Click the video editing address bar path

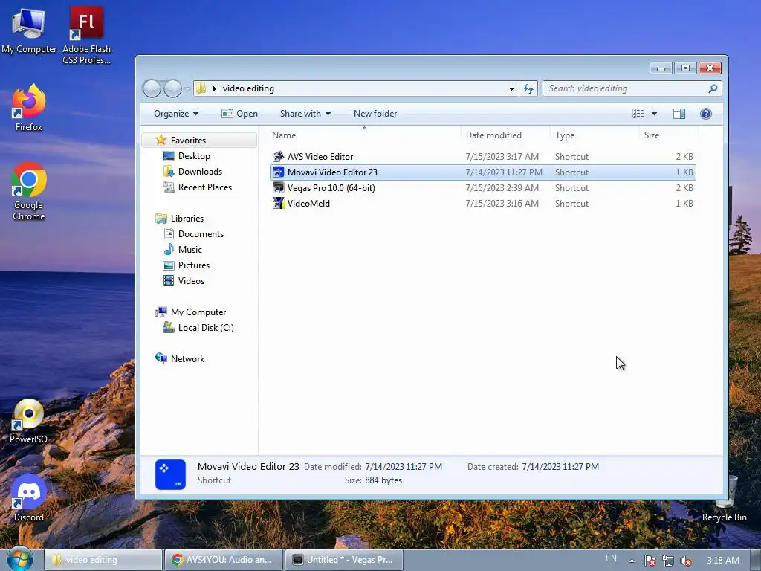[x=248, y=88]
